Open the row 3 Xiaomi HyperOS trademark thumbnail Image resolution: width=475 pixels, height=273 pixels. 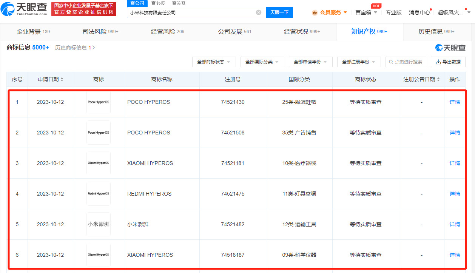point(99,163)
